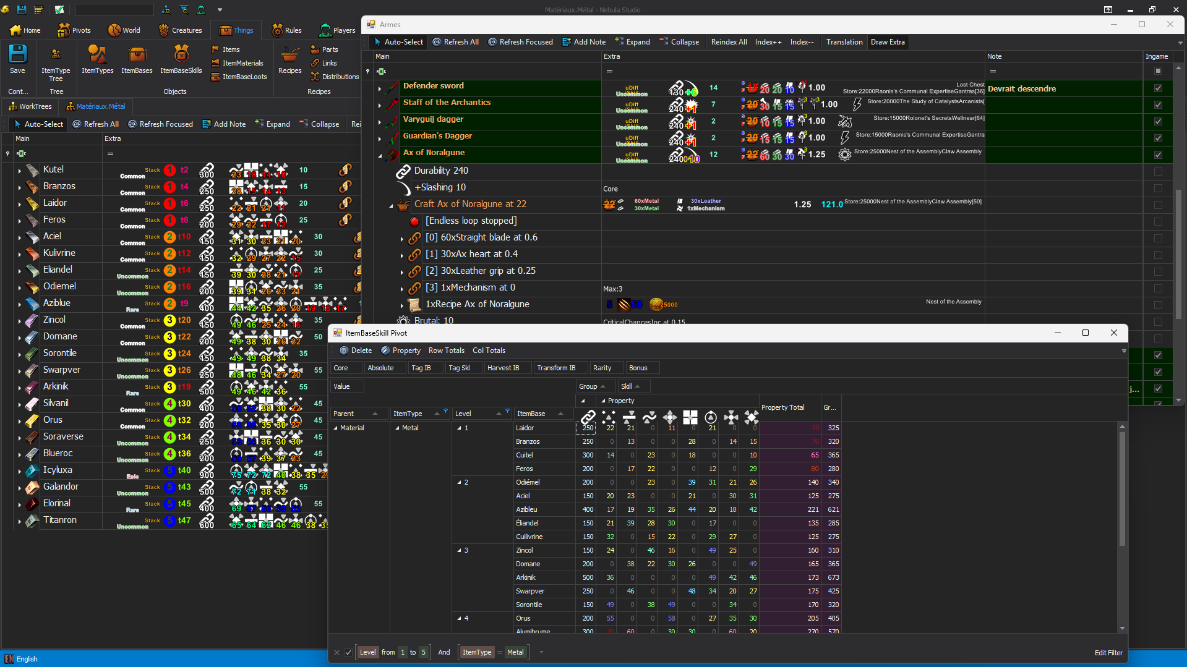Expand the Defender sword row

379,89
